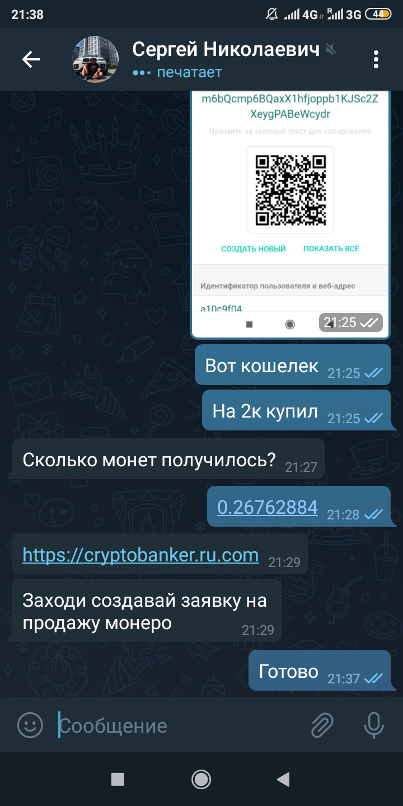Screen dimensions: 403x806
Task: Tap the Заходи создавай заявку message
Action: [146, 611]
